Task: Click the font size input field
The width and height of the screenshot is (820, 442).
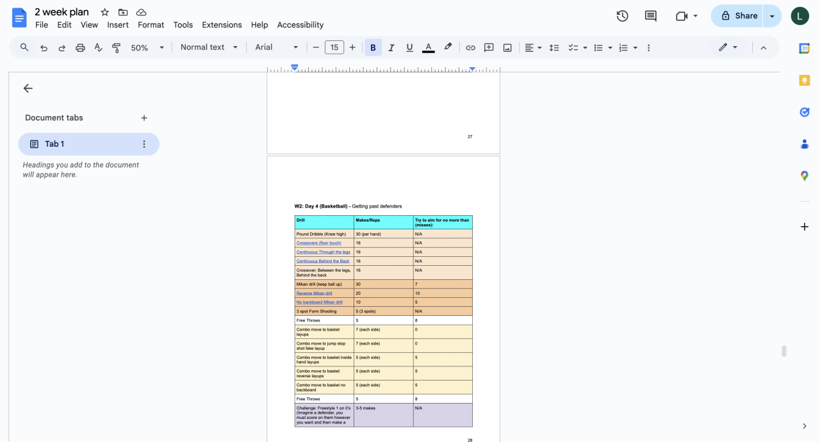Action: click(334, 47)
